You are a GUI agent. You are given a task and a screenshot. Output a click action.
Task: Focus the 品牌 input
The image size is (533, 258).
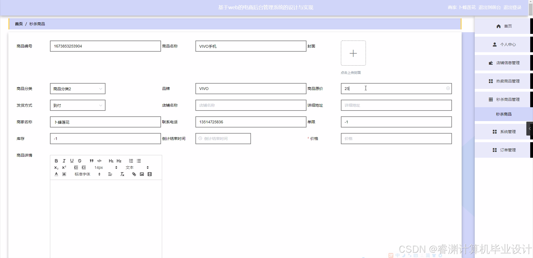pos(251,89)
